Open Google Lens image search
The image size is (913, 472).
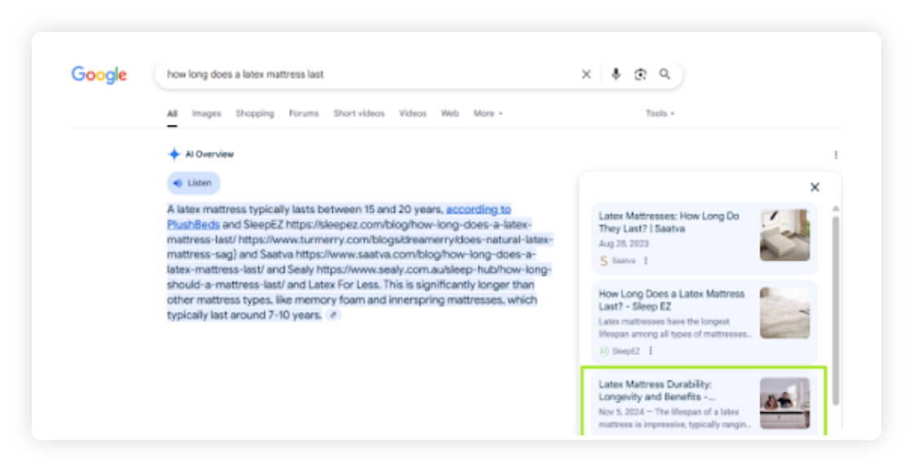point(640,74)
